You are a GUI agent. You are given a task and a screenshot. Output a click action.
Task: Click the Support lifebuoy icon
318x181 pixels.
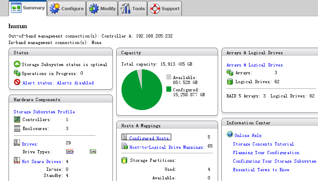[x=155, y=9]
